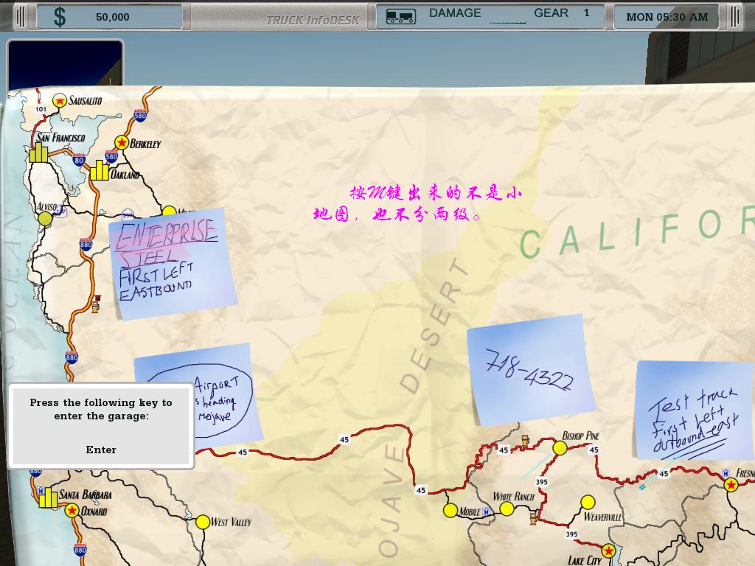Click the 580 shield next to Oakland
Screen dimensions: 755x566
click(x=112, y=156)
